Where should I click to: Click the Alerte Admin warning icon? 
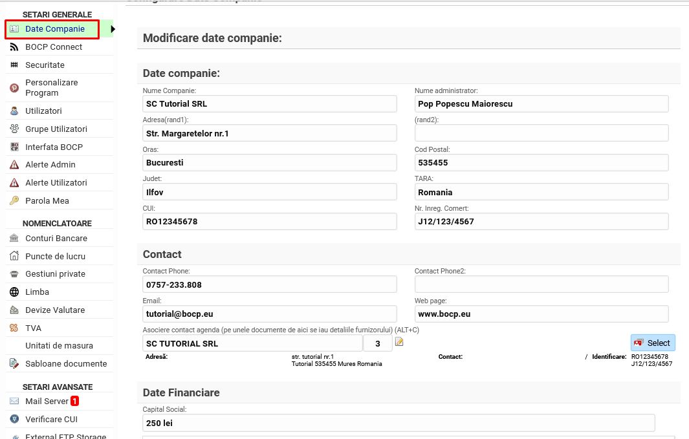[14, 165]
